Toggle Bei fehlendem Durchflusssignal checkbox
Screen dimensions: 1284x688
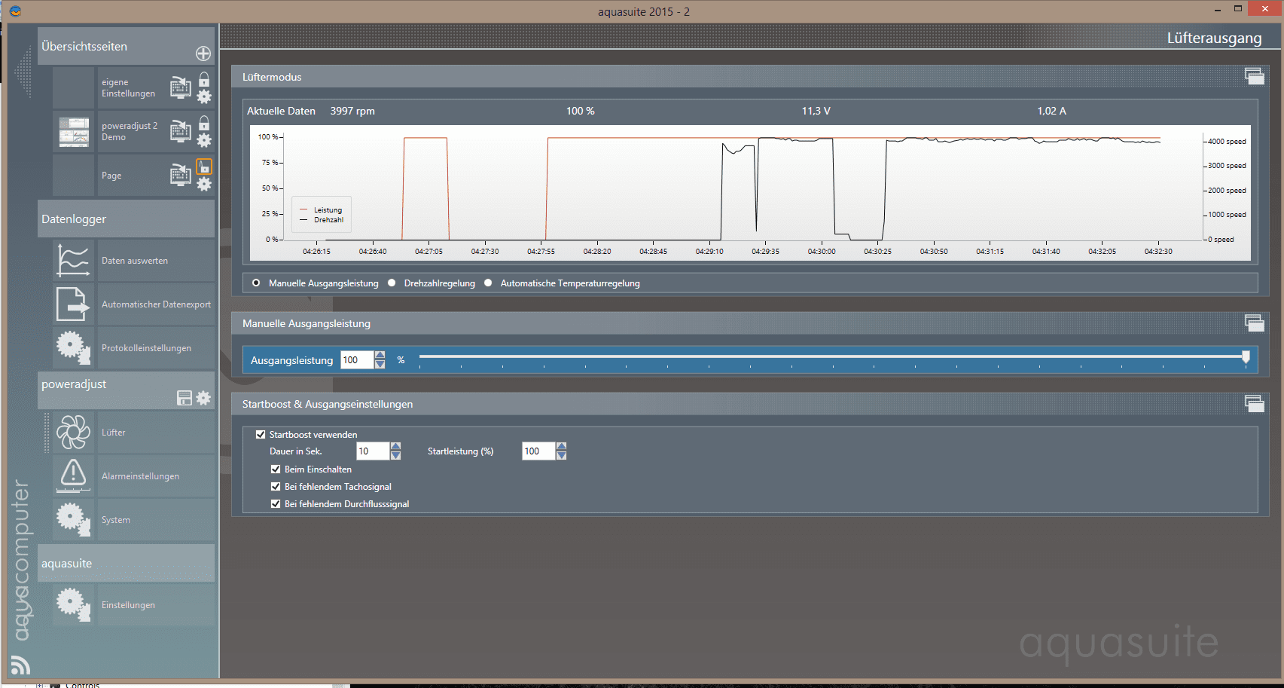pyautogui.click(x=276, y=504)
